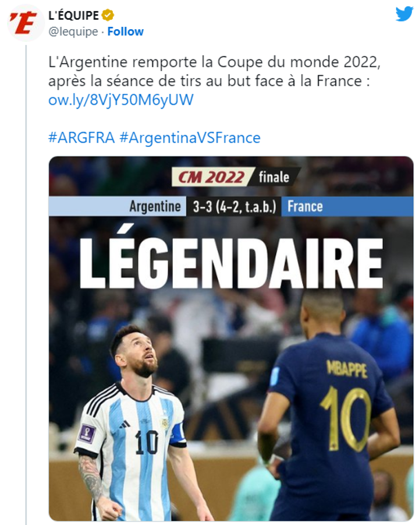Open the L'Équipe profile avatar
Screen dimensions: 419x525
[x=26, y=23]
